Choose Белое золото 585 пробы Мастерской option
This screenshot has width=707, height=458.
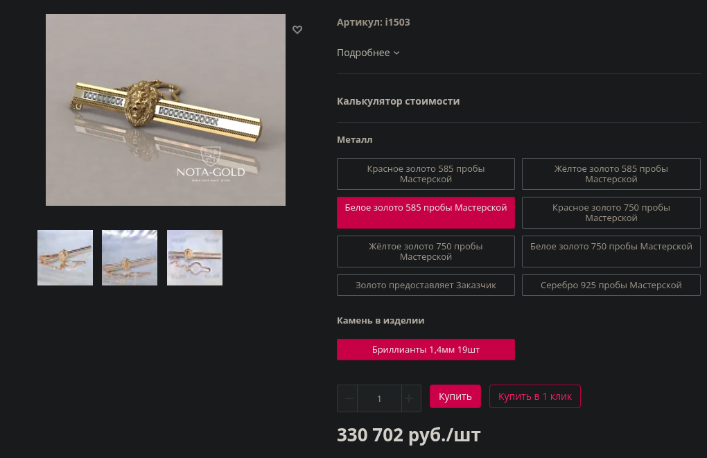[426, 213]
